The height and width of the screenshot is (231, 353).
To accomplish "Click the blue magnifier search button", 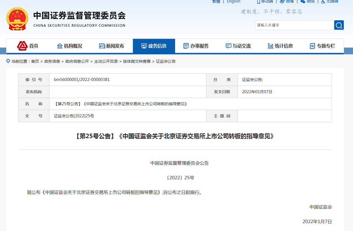I will 339,25.
